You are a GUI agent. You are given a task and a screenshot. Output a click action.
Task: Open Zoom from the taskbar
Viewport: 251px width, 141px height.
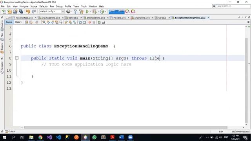pos(131,137)
